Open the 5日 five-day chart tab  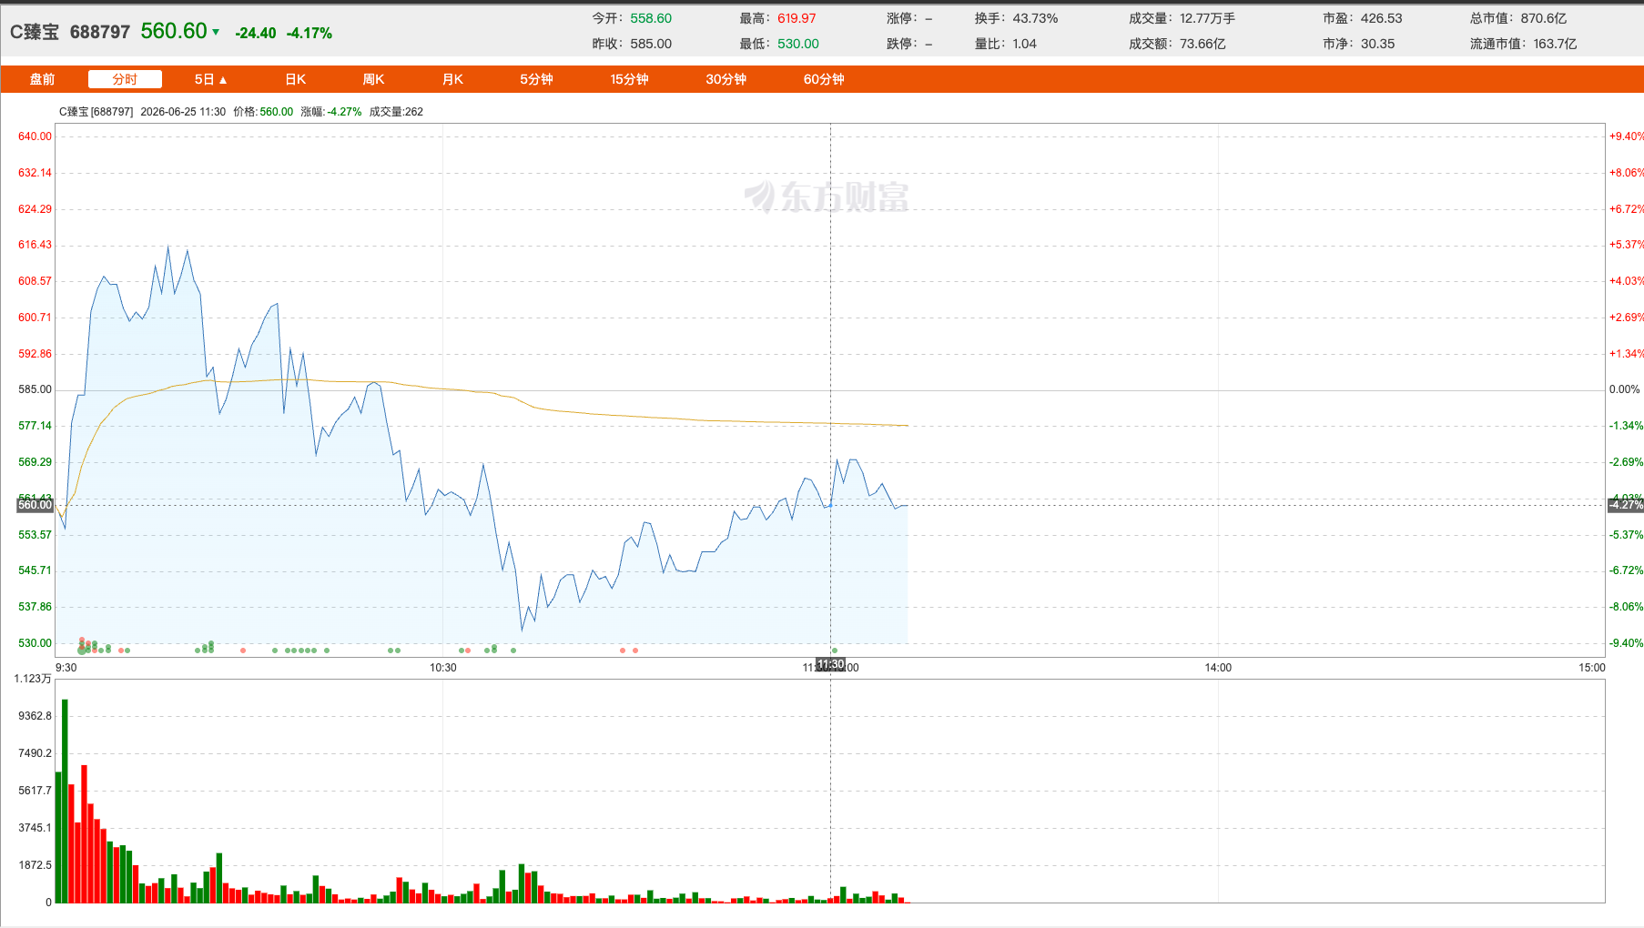tap(204, 79)
